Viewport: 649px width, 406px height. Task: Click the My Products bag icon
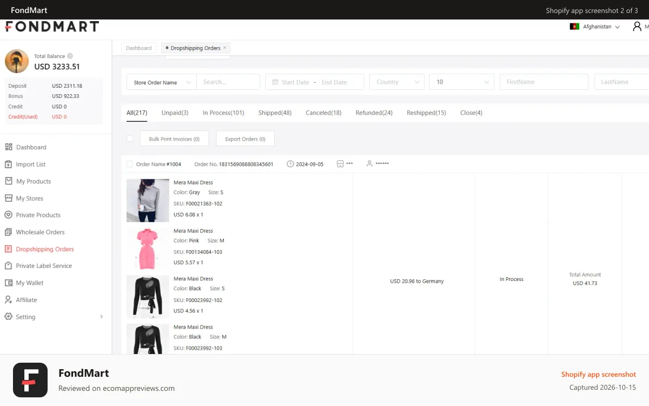point(8,181)
